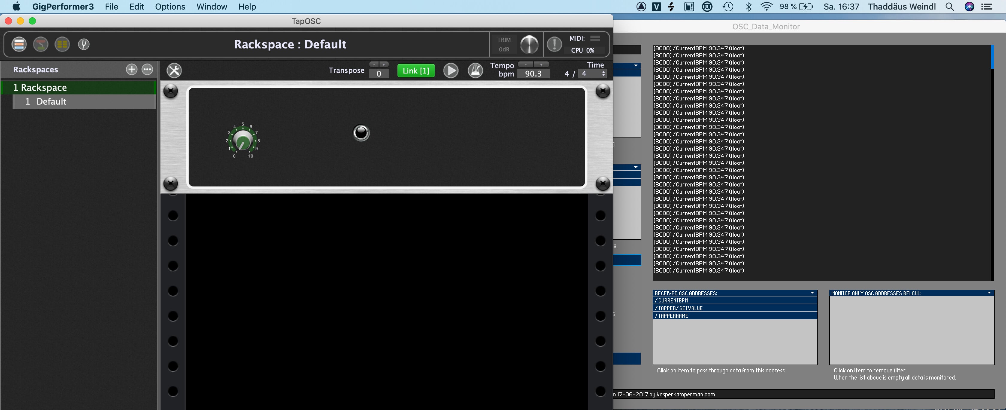The height and width of the screenshot is (410, 1006).
Task: Expand the Received OSC Addresses dropdown arrow
Action: (812, 293)
